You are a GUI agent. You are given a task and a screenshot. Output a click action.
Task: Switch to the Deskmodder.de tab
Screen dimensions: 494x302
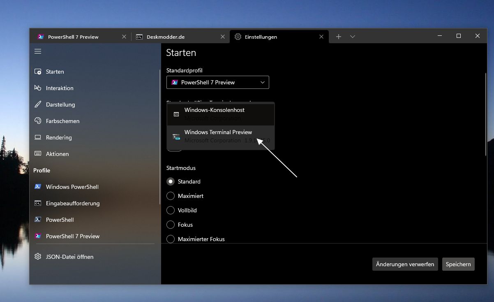click(x=180, y=37)
